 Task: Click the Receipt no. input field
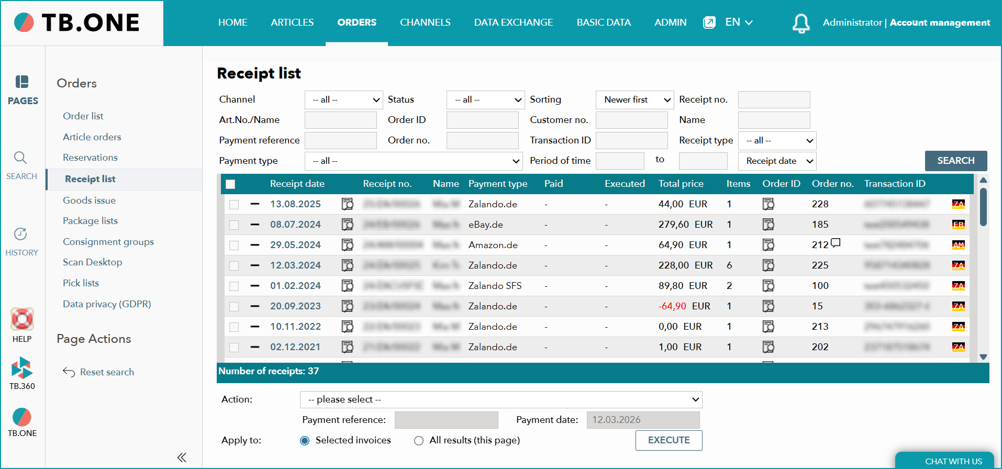click(774, 99)
